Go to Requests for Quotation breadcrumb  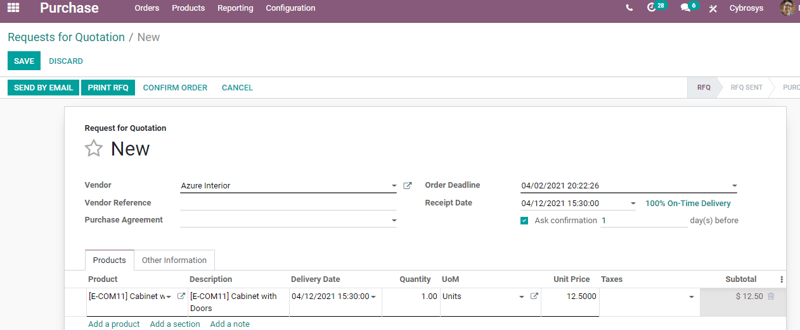[66, 37]
